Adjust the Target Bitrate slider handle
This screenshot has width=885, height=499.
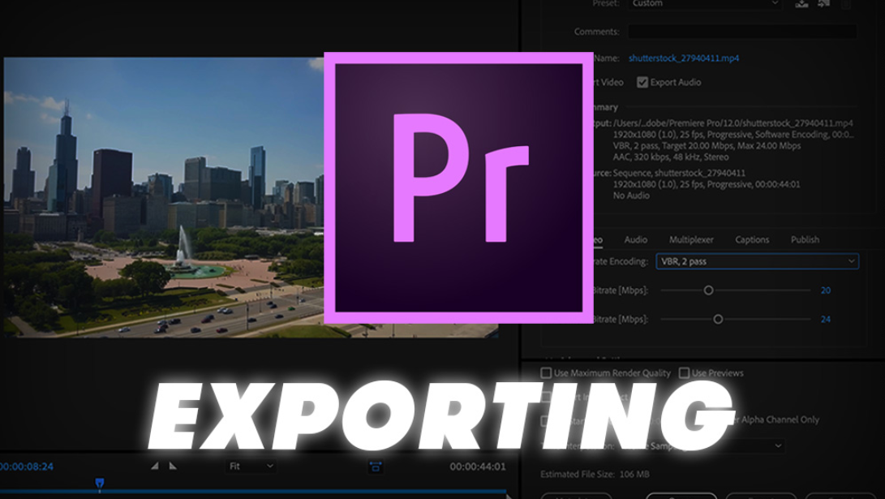708,290
